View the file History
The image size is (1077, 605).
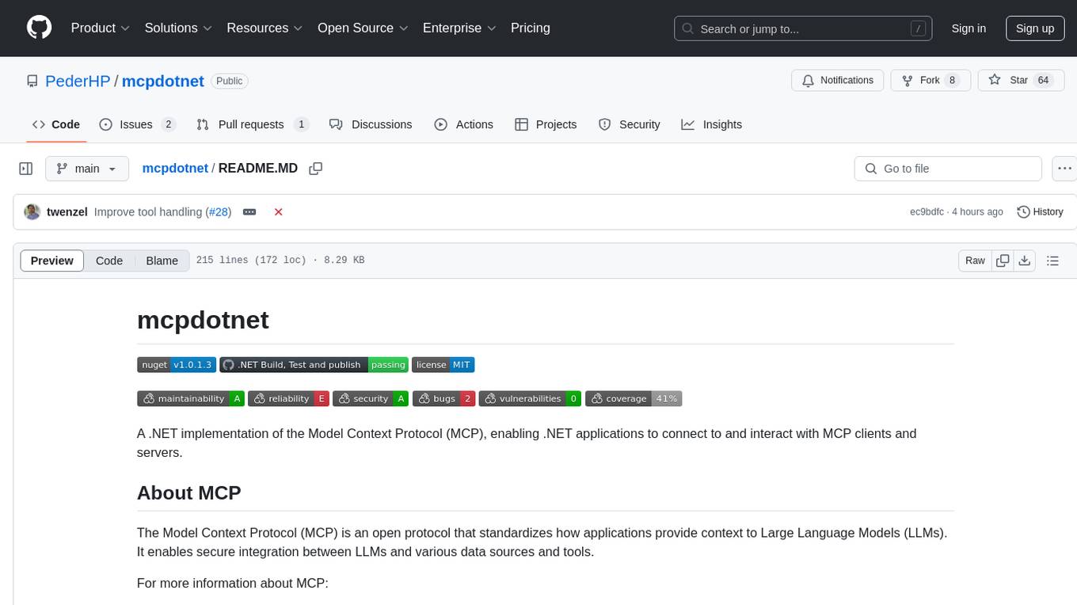pyautogui.click(x=1040, y=212)
